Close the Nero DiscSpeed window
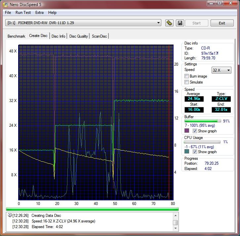 pos(230,3)
